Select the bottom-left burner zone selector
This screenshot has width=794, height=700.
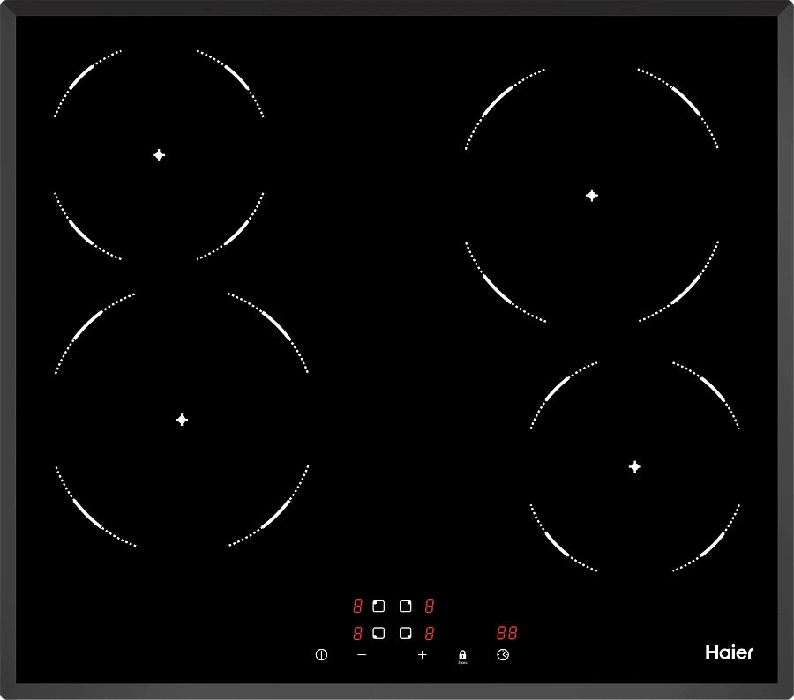click(378, 633)
